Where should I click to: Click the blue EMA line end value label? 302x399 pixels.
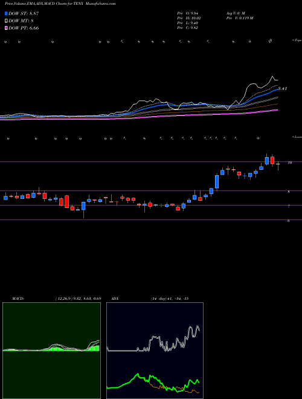point(283,88)
